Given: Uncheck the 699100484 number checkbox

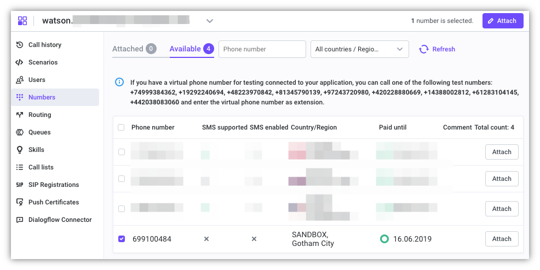Looking at the screenshot, I should click(122, 239).
